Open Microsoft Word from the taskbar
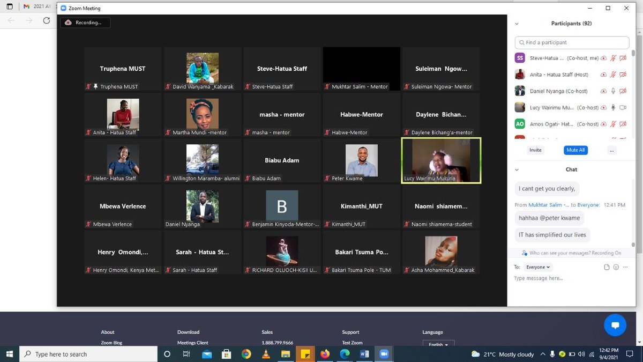Screen dimensions: 643x362 click(x=364, y=354)
